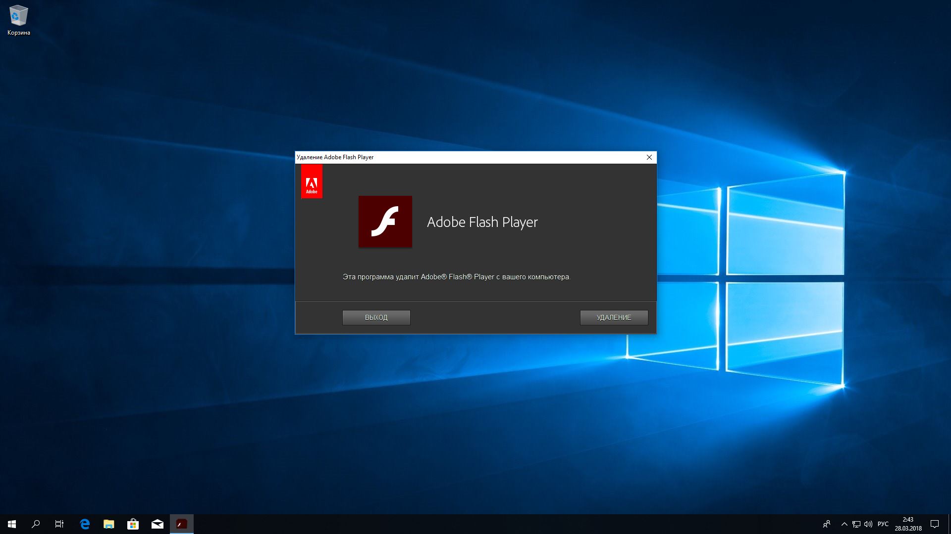Screen dimensions: 951x534
Task: Open the Recycle Bin (Корзина)
Action: coord(18,16)
